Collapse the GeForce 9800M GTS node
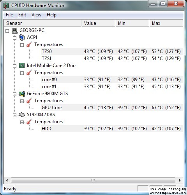Screen dimensions: 187x195 14,94
